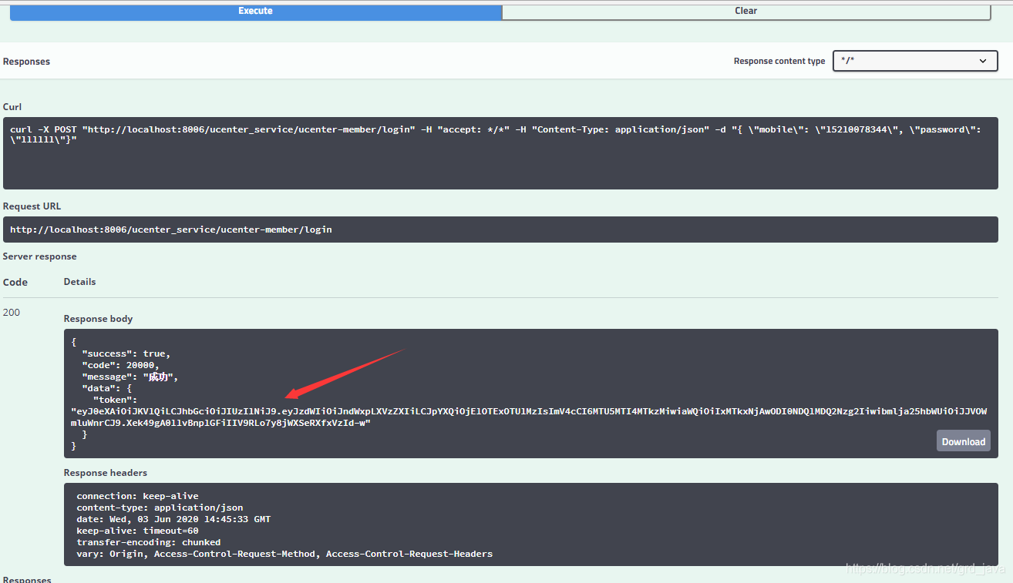1013x583 pixels.
Task: Click the Clear button
Action: point(745,12)
